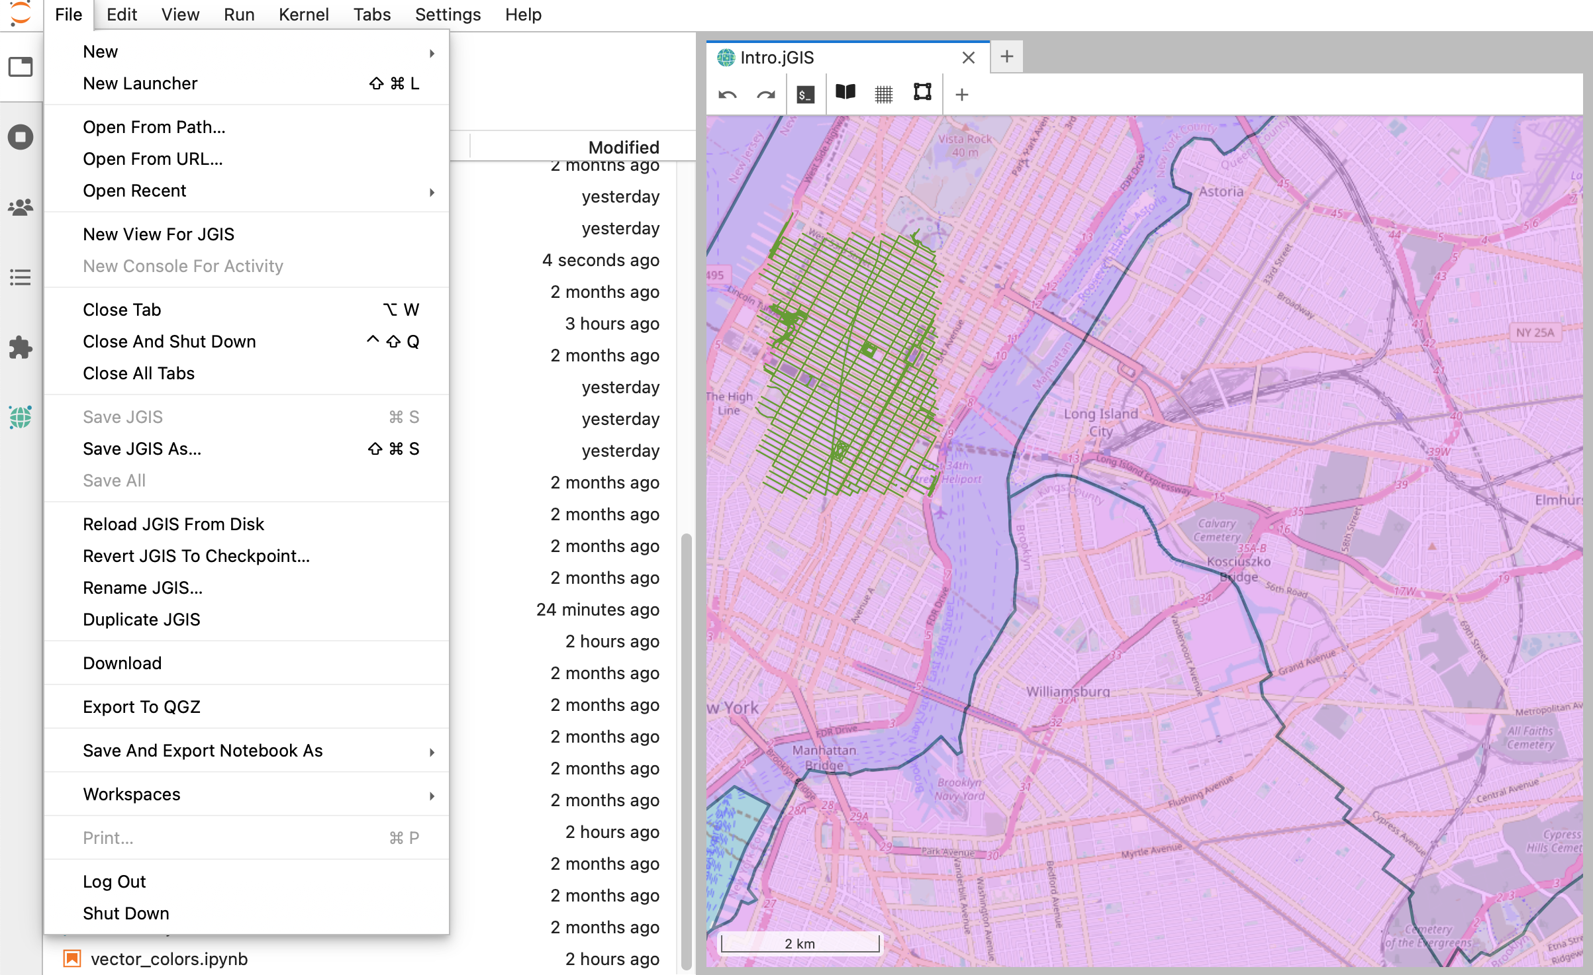Open the console for the JGIS document

pos(805,93)
